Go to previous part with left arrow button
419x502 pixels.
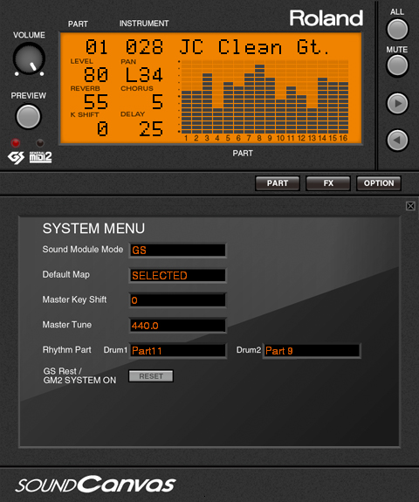point(397,140)
